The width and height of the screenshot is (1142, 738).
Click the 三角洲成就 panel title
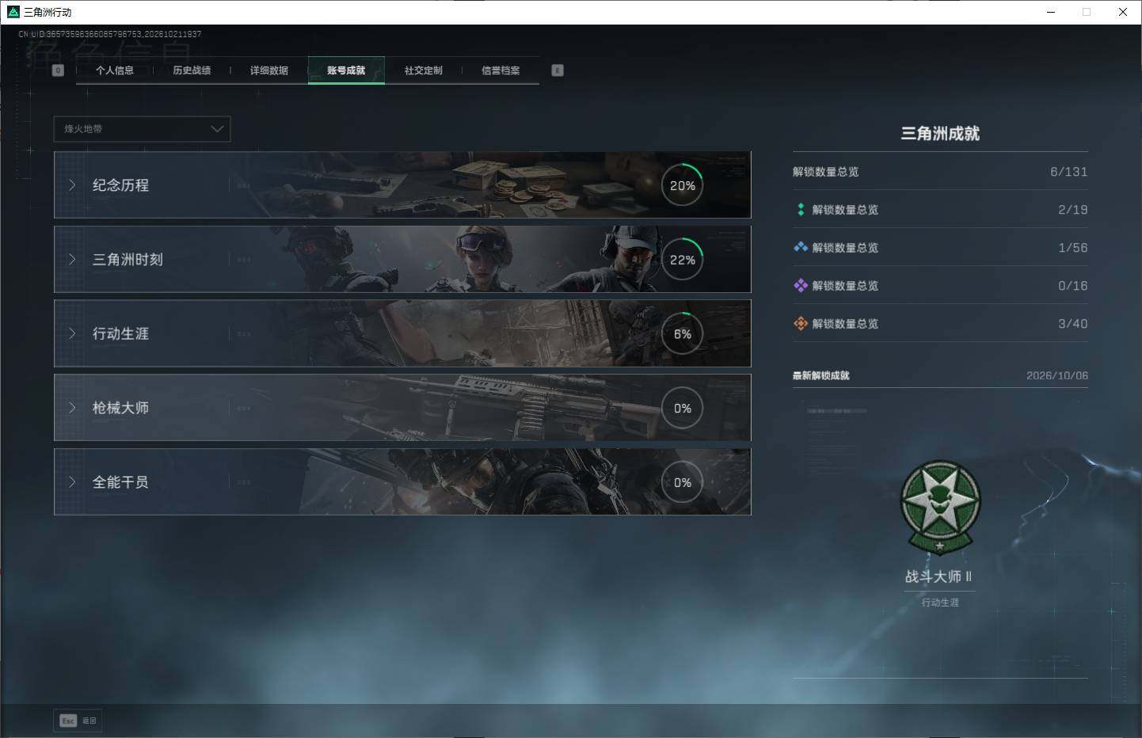940,134
